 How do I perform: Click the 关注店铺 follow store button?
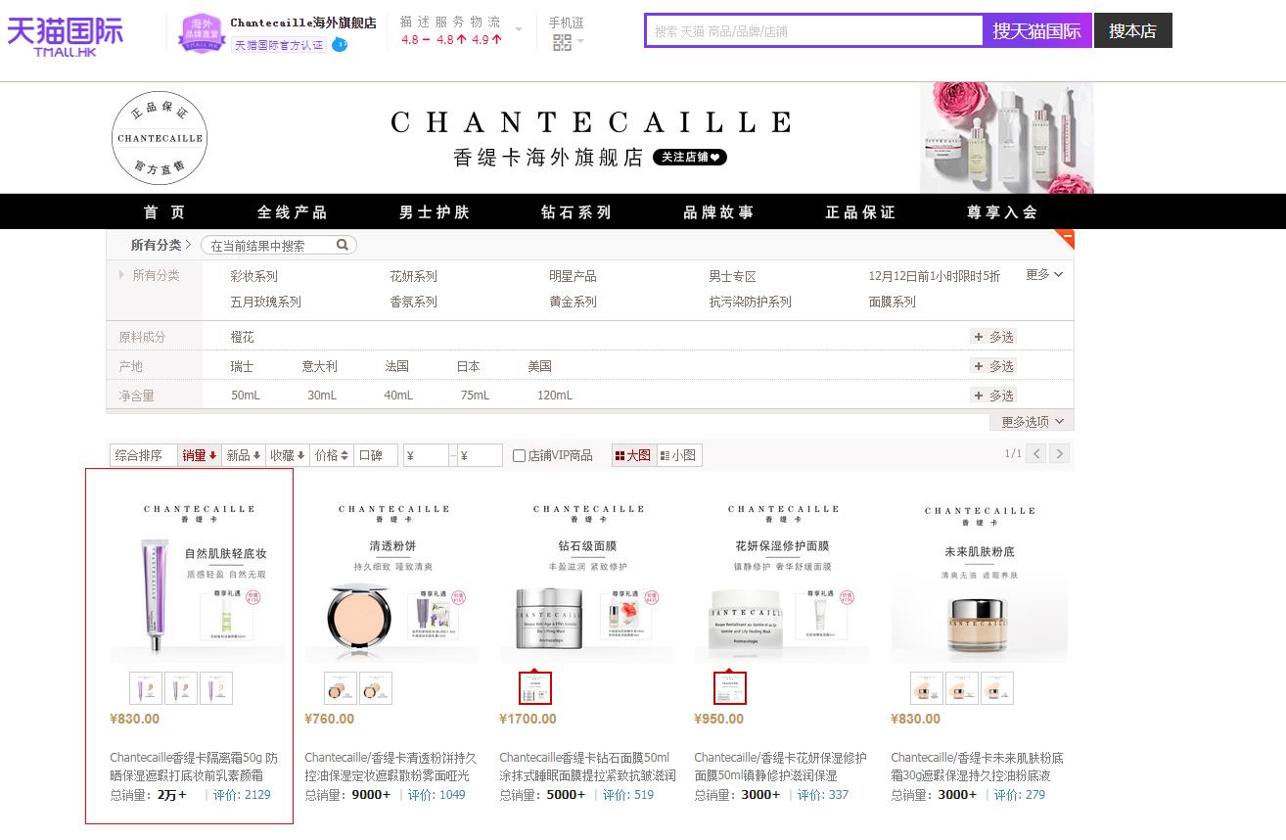[x=690, y=157]
